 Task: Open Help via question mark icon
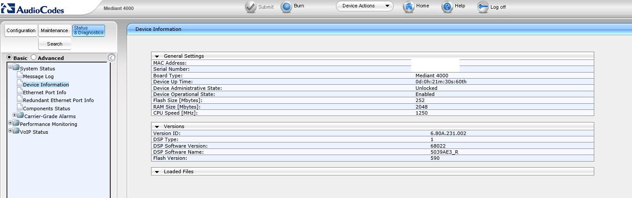(x=447, y=7)
